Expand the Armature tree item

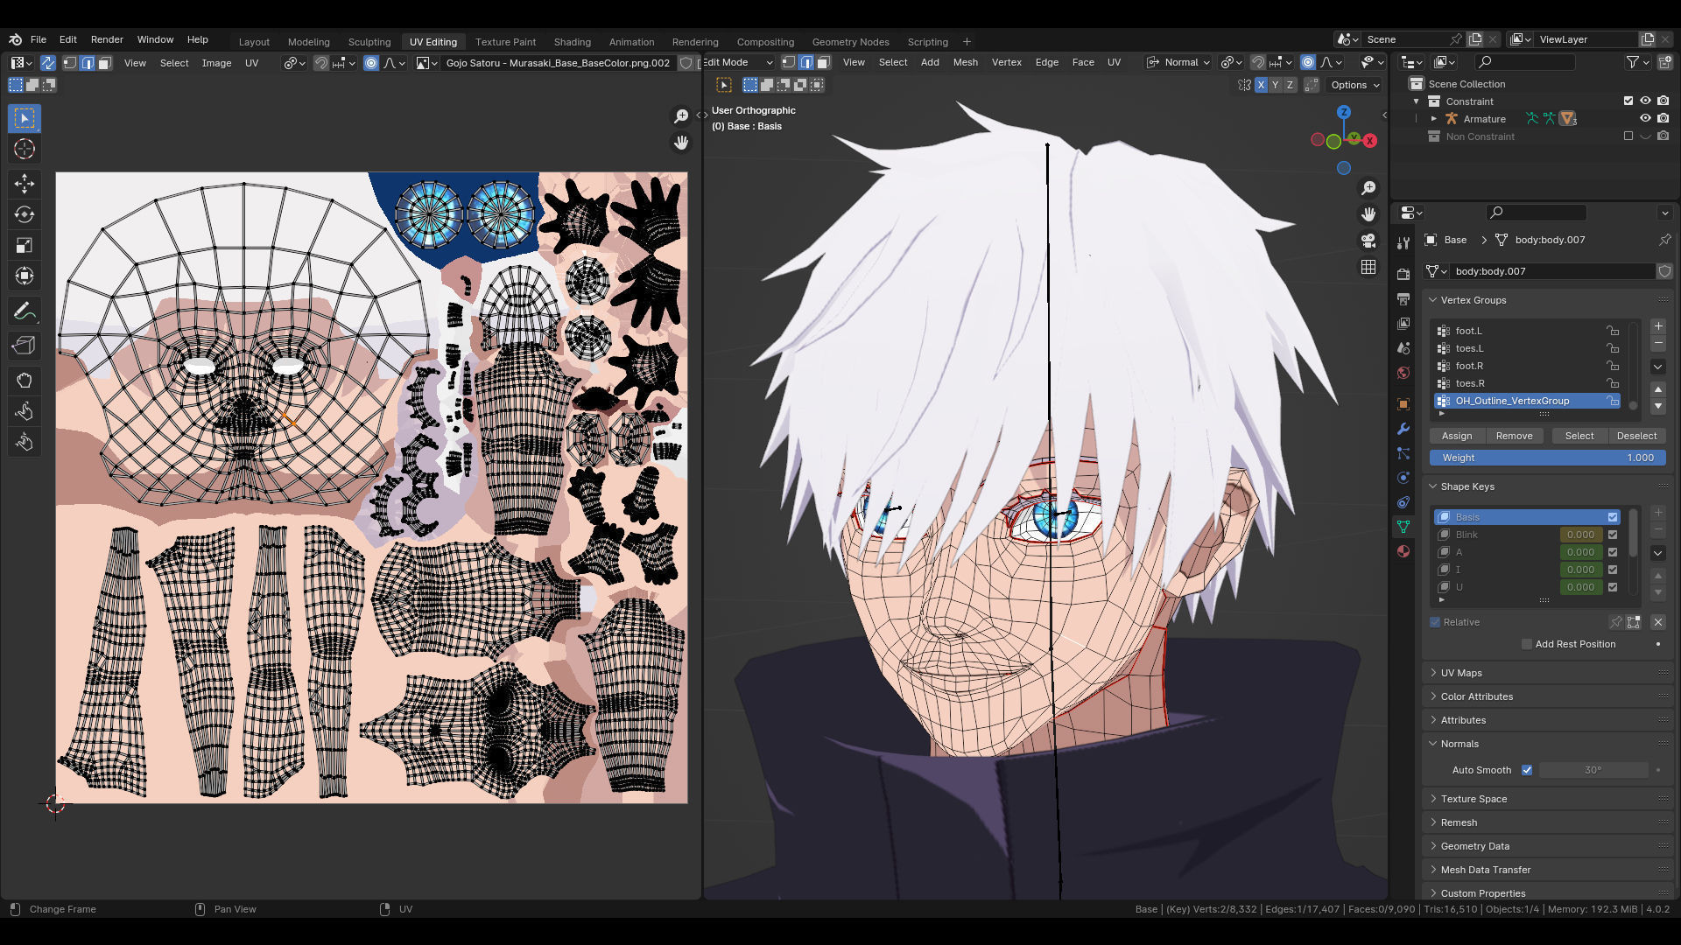(1433, 118)
